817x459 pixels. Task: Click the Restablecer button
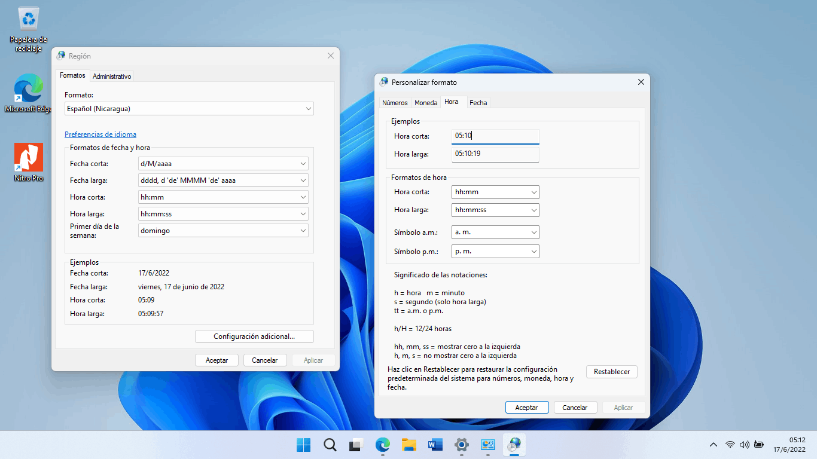(611, 371)
